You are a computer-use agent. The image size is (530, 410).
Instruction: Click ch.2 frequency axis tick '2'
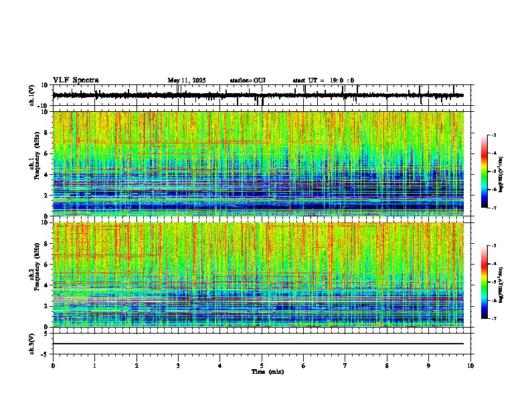coord(47,306)
